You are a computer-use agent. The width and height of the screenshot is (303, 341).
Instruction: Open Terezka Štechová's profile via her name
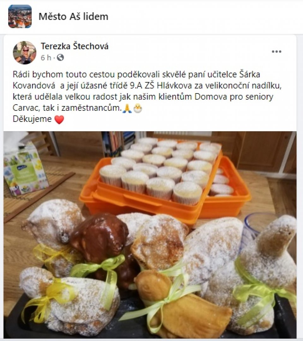pos(74,46)
